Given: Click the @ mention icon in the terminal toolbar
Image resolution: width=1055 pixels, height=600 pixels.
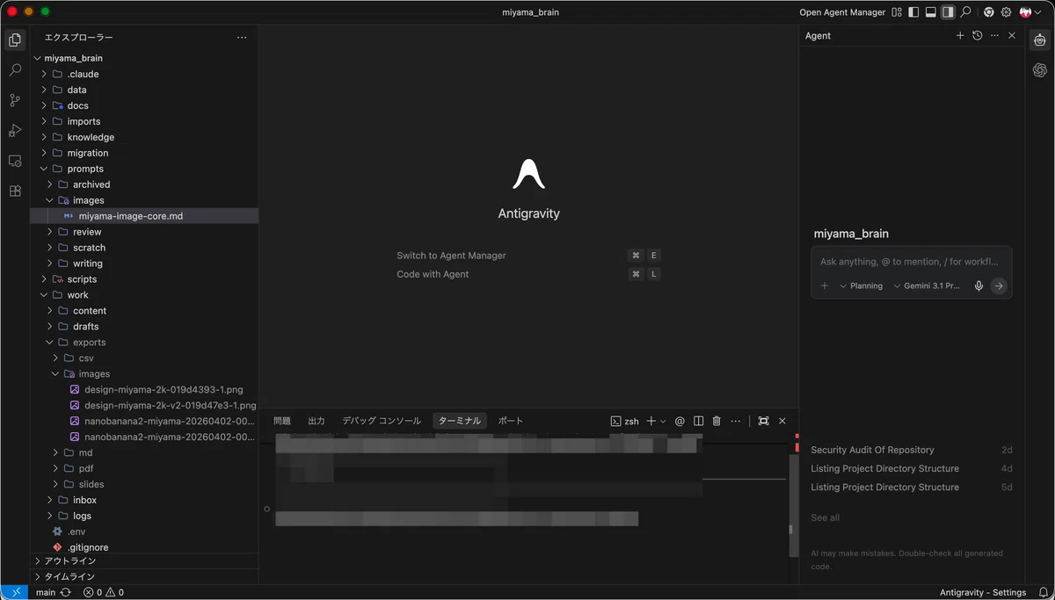Looking at the screenshot, I should [x=680, y=422].
